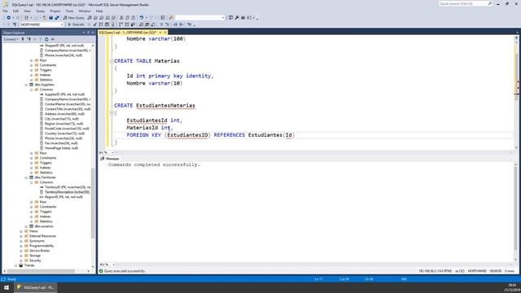Click the Cut scissors icon
Viewport: 521px width, 293px height.
121,18
